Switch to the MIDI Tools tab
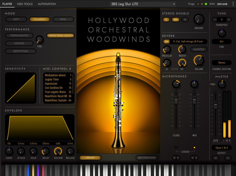This screenshot has height=176, width=236. 25,4
